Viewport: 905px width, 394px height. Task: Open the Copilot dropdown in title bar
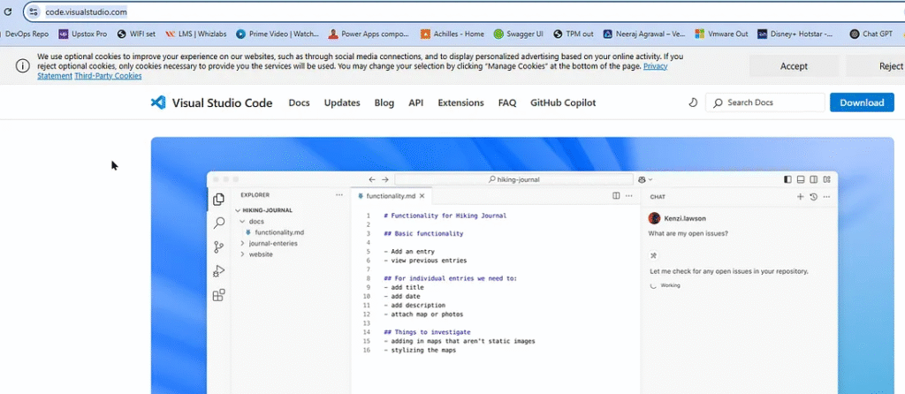pyautogui.click(x=645, y=179)
